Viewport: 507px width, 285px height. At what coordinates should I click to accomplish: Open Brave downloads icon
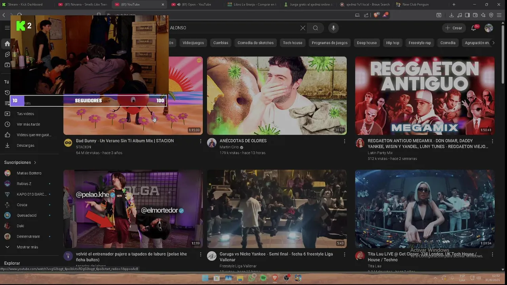coord(451,15)
